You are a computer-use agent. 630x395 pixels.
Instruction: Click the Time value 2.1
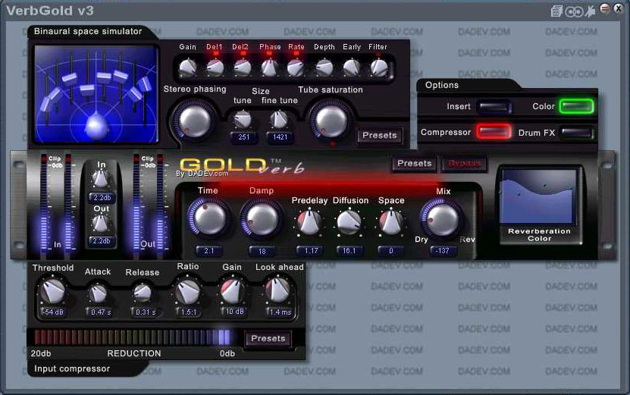coord(208,251)
